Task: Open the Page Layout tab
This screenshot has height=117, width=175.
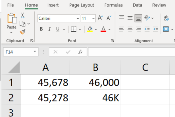Action: tap(82, 5)
